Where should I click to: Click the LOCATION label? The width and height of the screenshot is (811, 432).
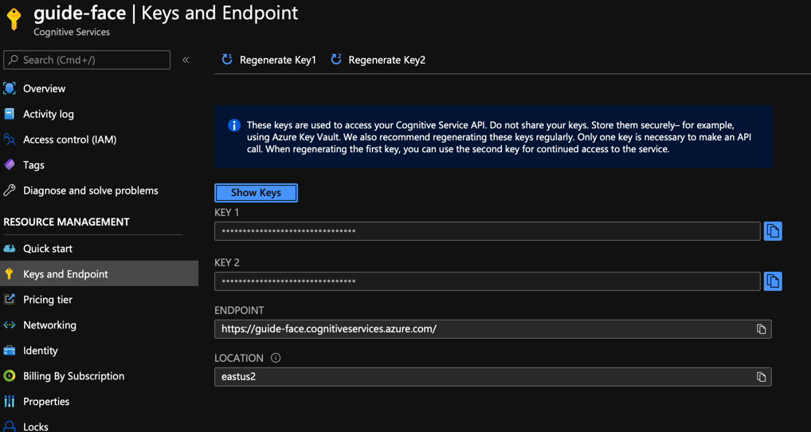coord(239,358)
